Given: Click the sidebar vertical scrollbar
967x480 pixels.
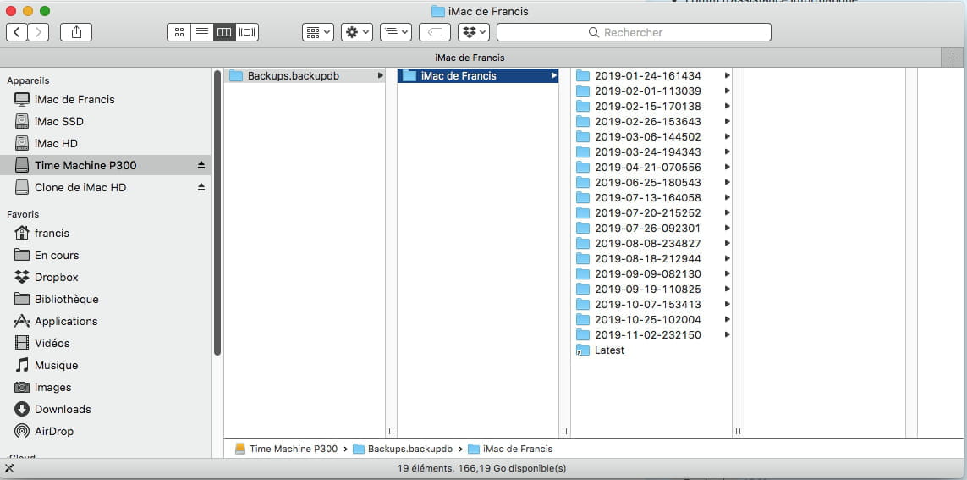Looking at the screenshot, I should [217, 213].
